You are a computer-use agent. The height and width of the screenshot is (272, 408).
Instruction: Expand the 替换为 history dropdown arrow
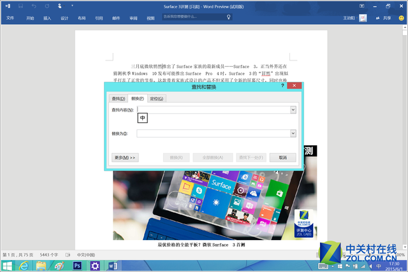point(293,133)
